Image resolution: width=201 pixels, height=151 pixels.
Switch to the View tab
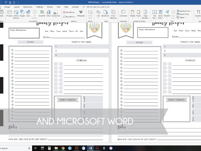tap(58, 7)
